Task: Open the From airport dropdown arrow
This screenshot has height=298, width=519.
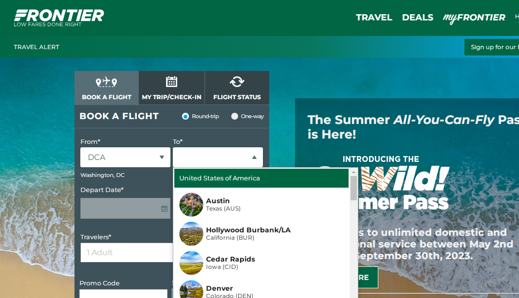Action: [x=162, y=157]
